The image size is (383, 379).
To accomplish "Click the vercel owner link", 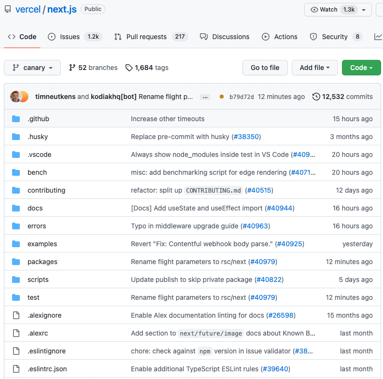I will [28, 10].
